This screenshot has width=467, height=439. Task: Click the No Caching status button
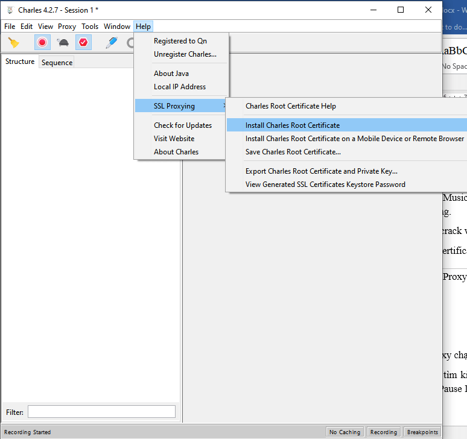[x=345, y=432]
